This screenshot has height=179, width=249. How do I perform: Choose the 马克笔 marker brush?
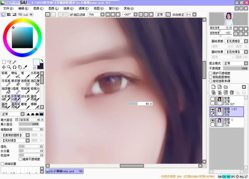pos(6,83)
